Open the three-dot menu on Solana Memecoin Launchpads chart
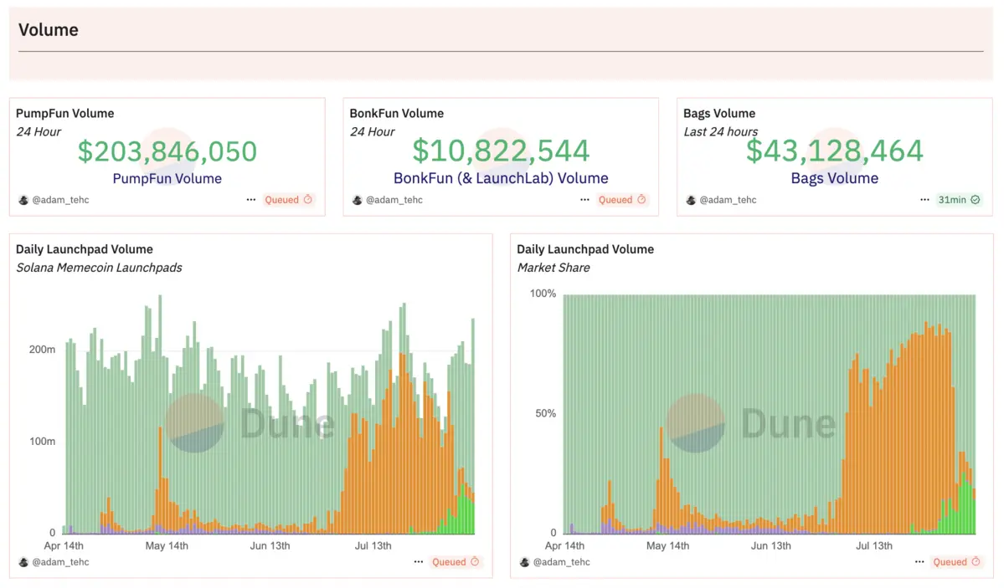Screen dimensions: 1004x588 click(x=419, y=562)
